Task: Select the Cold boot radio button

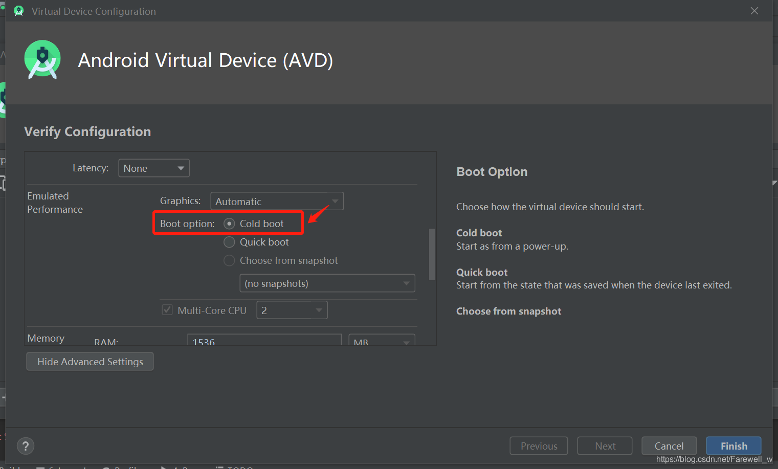Action: 229,223
